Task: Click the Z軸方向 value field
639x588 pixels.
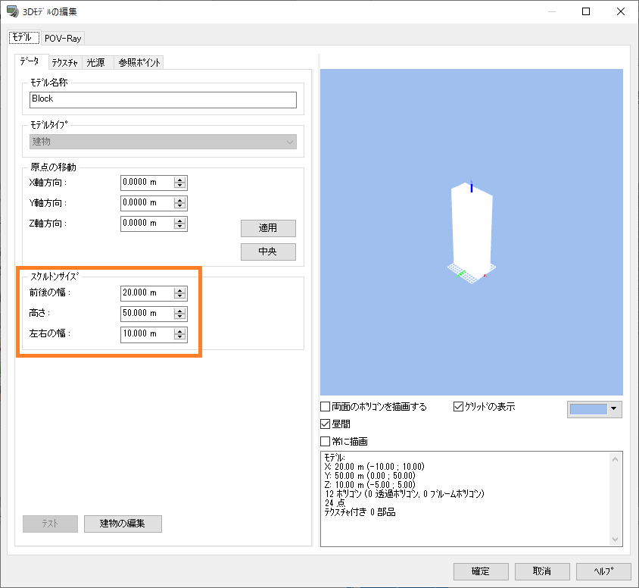Action: (x=147, y=223)
